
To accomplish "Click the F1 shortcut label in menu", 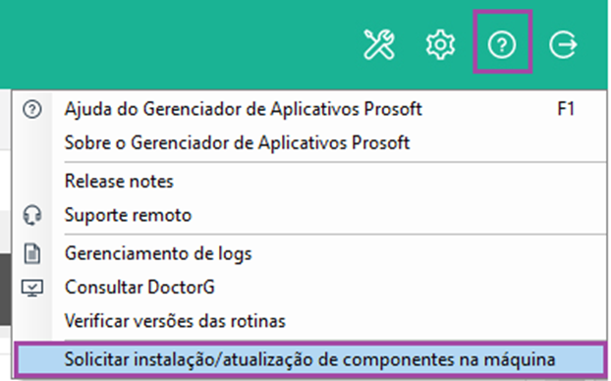I will 566,109.
